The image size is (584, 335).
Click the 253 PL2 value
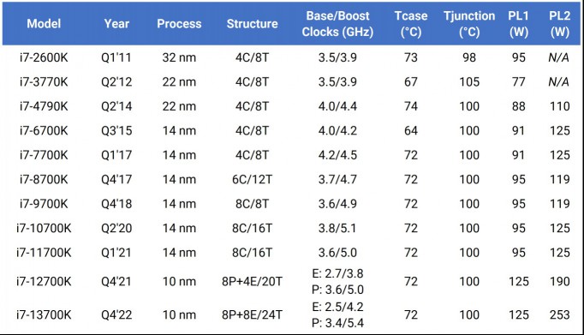coord(560,315)
